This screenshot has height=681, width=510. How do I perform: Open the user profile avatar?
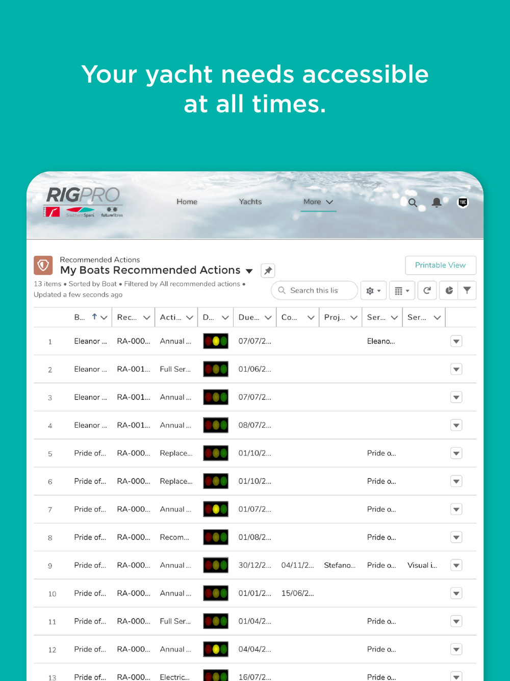pyautogui.click(x=463, y=202)
